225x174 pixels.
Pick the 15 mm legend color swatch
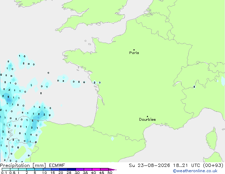pos(55,169)
